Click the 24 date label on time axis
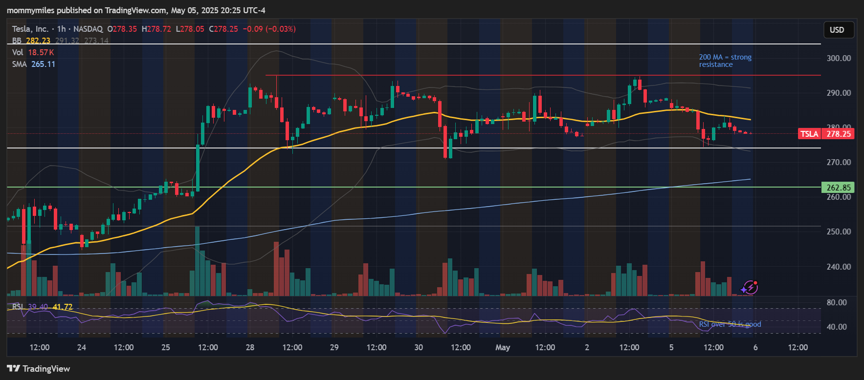This screenshot has width=864, height=380. [x=82, y=347]
